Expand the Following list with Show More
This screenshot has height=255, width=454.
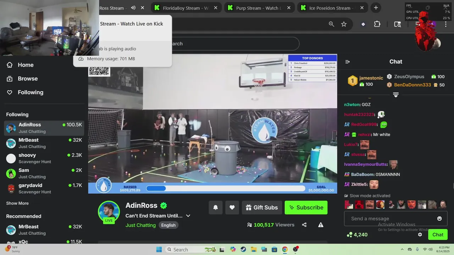17,203
